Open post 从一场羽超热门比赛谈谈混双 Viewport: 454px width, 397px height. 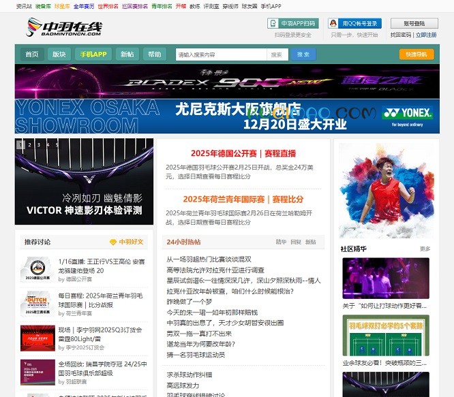coord(209,259)
